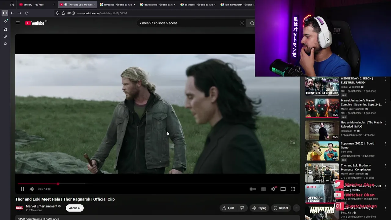This screenshot has height=220, width=391.
Task: Switch to the skydance Google tab
Action: [x=118, y=5]
